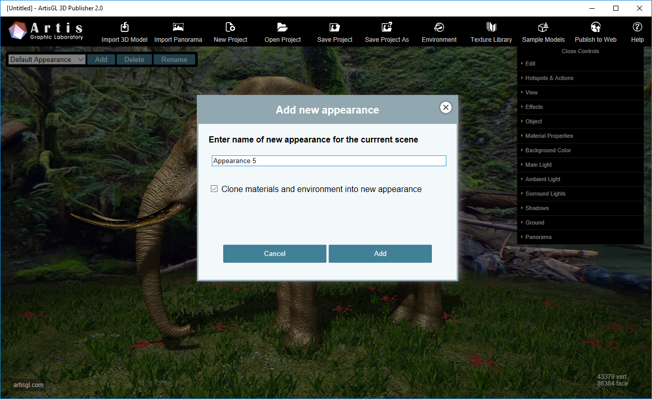
Task: Minimize the ArtisGL window
Action: (x=592, y=8)
